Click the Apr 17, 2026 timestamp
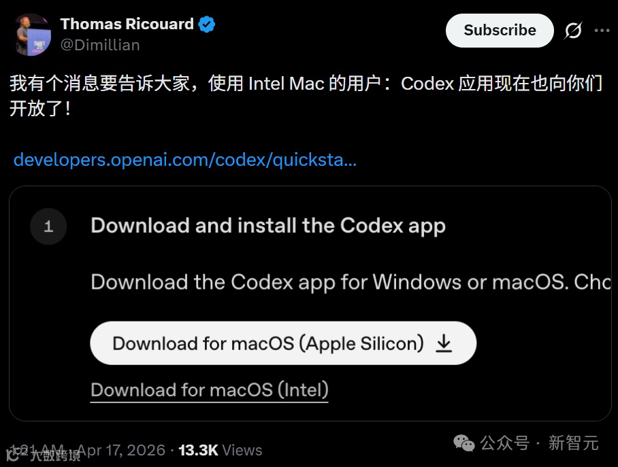This screenshot has width=618, height=467. (121, 450)
